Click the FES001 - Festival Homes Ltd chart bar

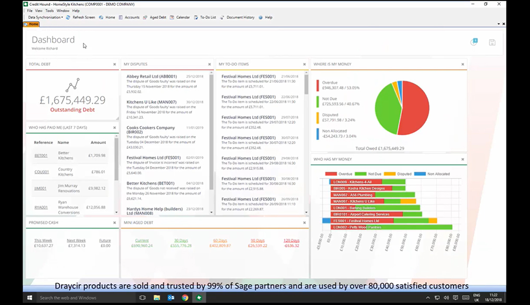click(x=379, y=221)
